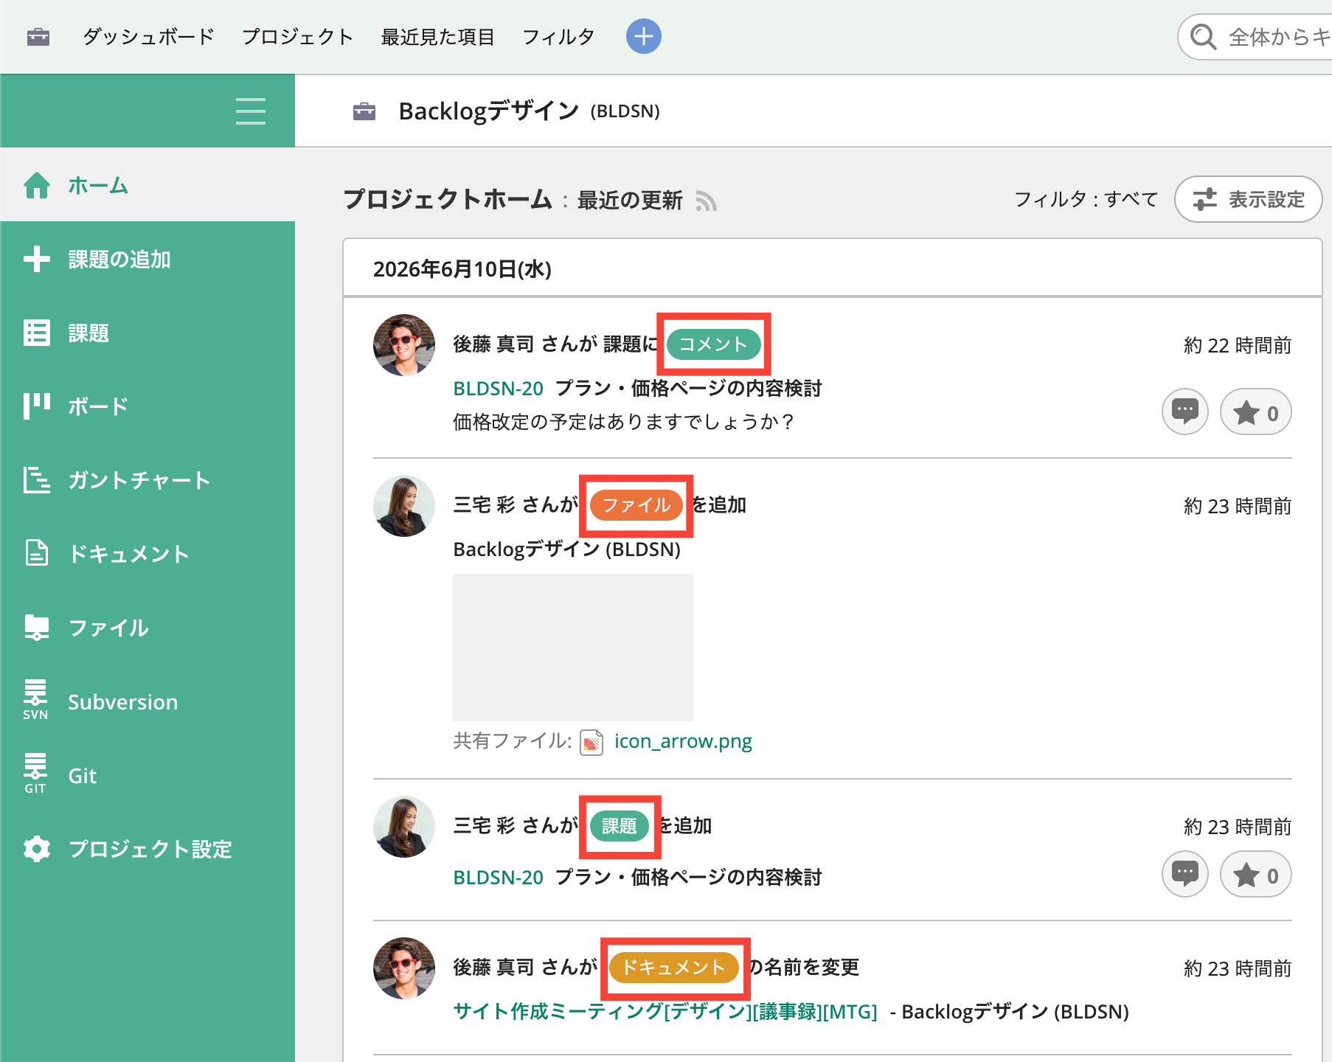Click the briefcase icon in the top bar
1332x1062 pixels.
pyautogui.click(x=38, y=36)
